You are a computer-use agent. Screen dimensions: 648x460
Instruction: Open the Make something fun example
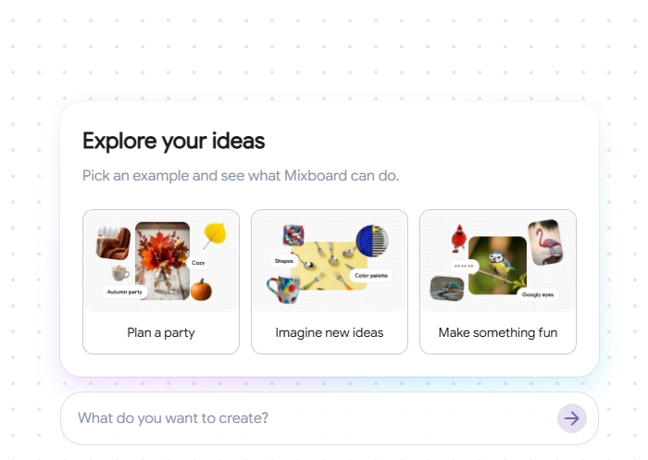[498, 332]
